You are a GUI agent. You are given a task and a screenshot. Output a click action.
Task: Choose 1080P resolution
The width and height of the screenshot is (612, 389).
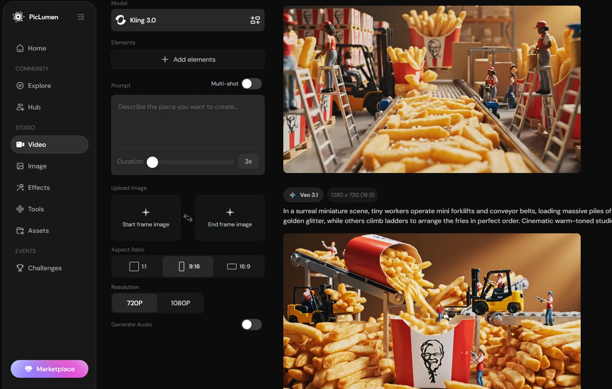180,303
